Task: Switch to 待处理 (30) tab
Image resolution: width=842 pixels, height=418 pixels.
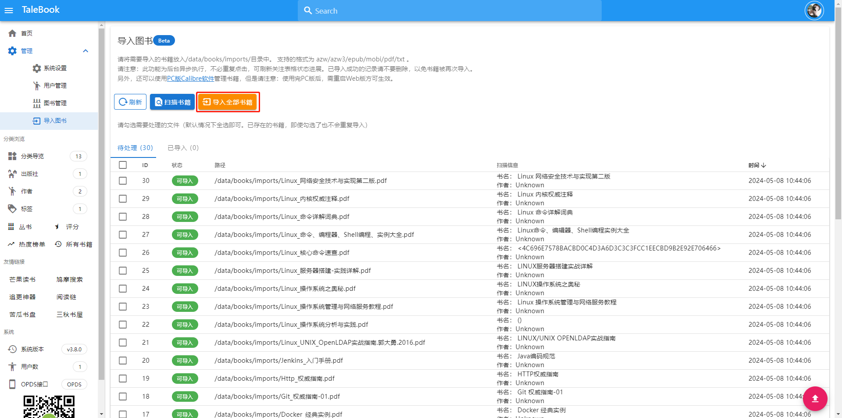Action: pyautogui.click(x=135, y=148)
